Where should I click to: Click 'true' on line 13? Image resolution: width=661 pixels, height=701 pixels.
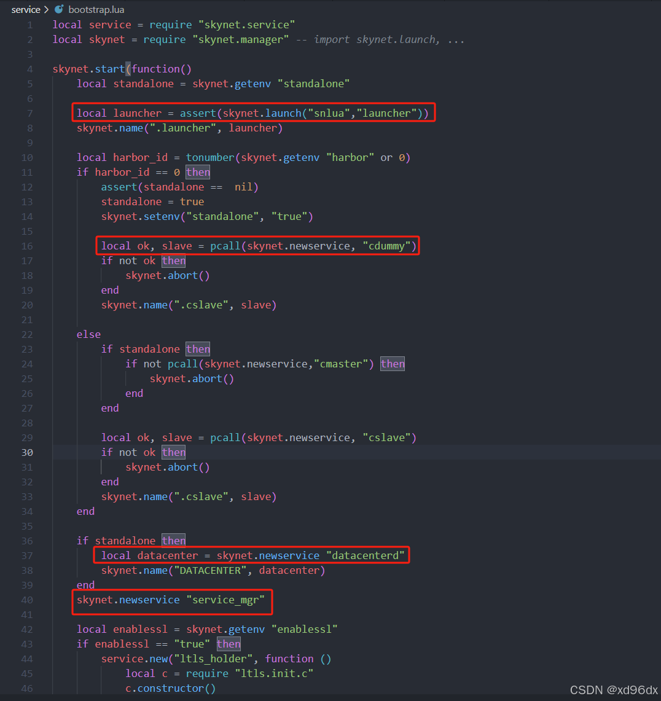192,202
